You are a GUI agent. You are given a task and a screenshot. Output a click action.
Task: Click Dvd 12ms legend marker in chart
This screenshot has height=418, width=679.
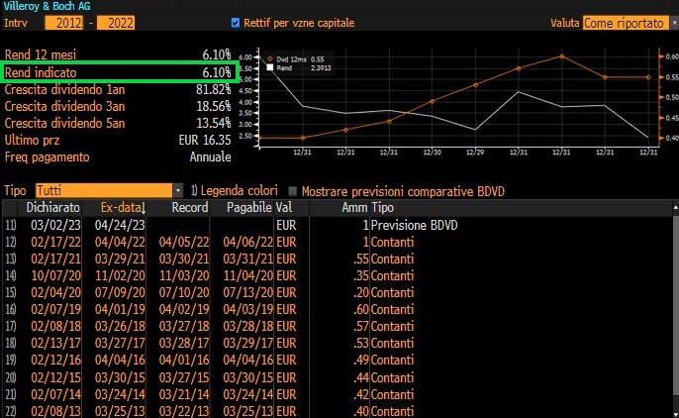pyautogui.click(x=270, y=59)
